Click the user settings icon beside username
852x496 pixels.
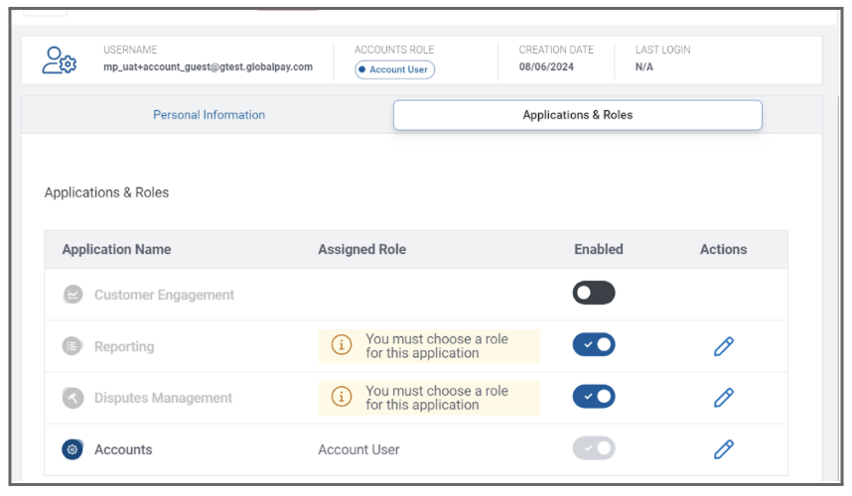59,60
